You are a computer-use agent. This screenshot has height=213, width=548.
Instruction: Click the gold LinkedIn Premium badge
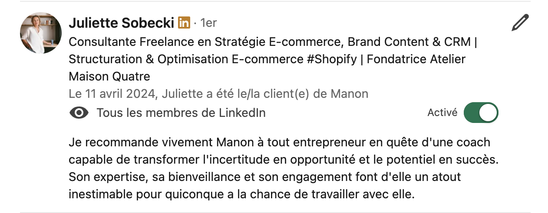tap(184, 23)
